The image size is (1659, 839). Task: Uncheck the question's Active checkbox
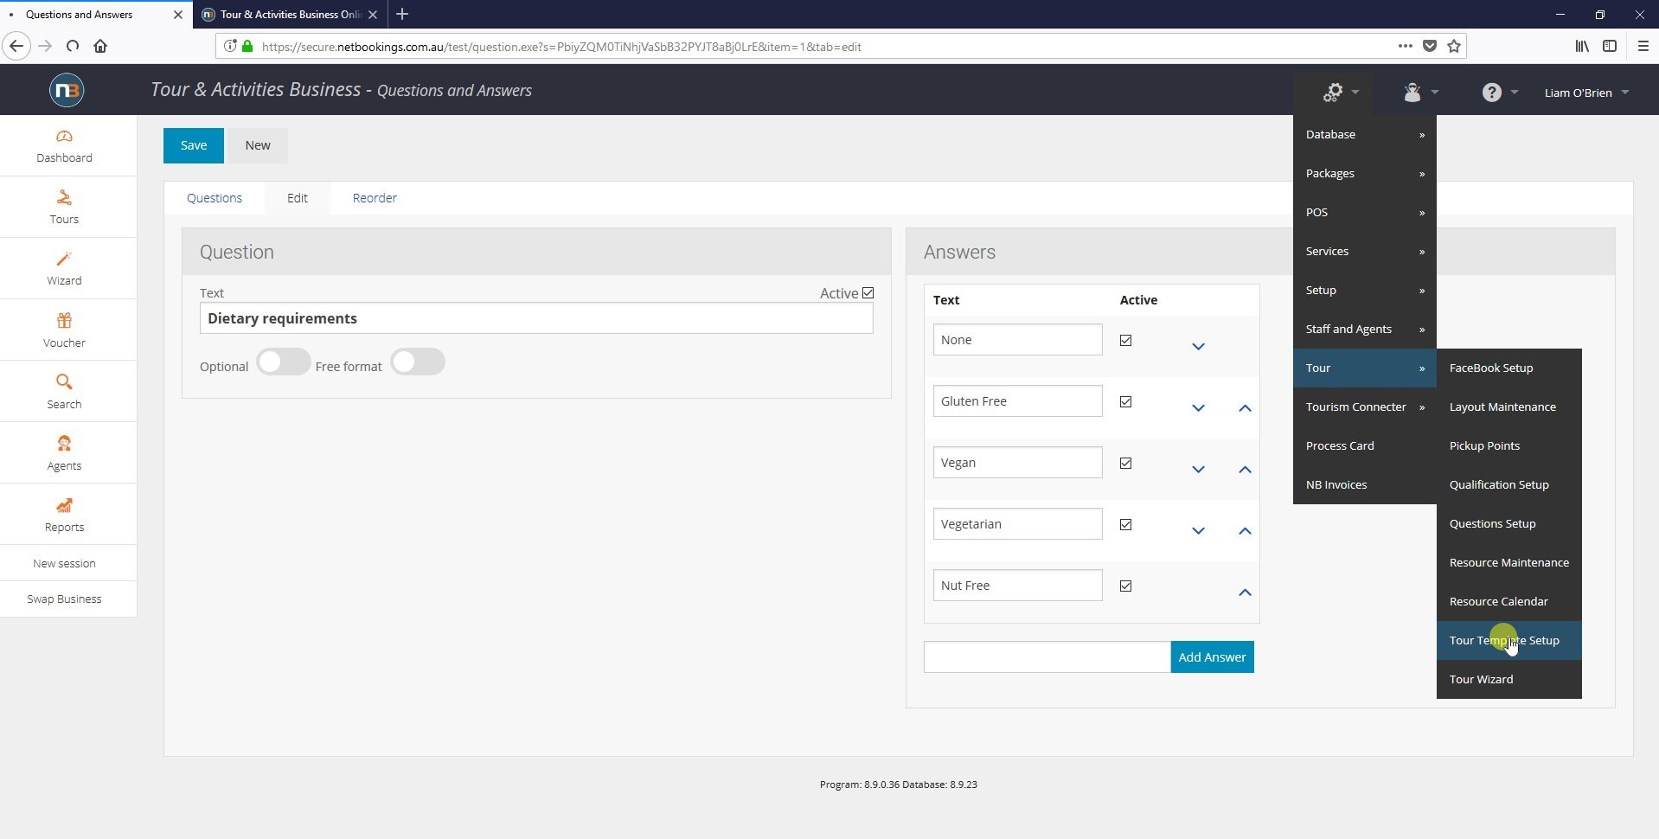[868, 293]
